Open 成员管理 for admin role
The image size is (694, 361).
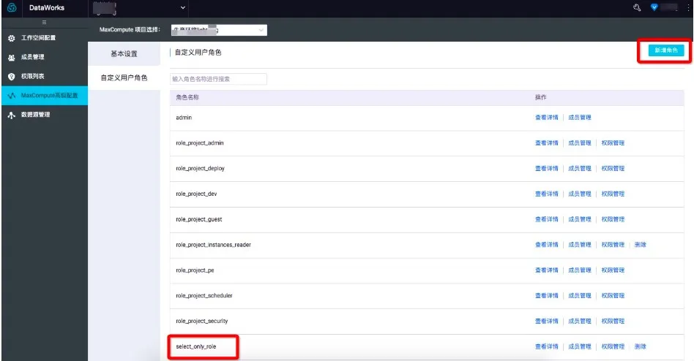[580, 118]
